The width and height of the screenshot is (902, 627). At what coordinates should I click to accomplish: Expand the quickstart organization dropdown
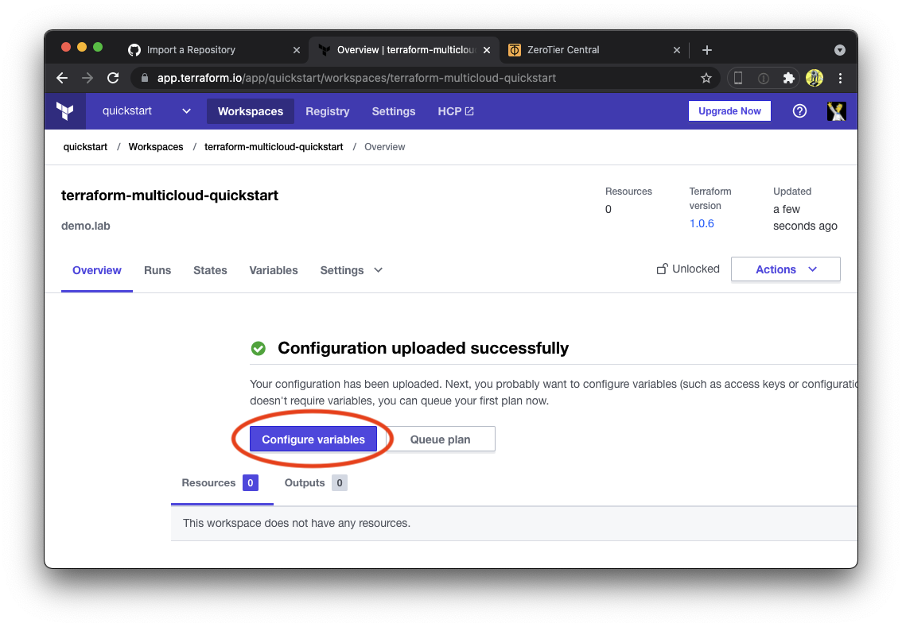[146, 111]
